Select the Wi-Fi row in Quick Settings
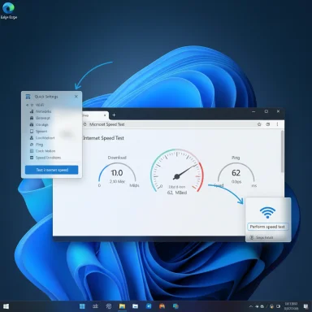Viewport: 312px width, 312px height. click(x=51, y=105)
